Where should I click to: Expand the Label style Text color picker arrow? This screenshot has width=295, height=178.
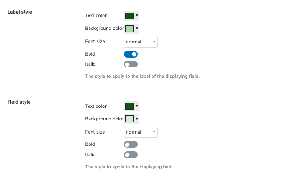pos(137,15)
